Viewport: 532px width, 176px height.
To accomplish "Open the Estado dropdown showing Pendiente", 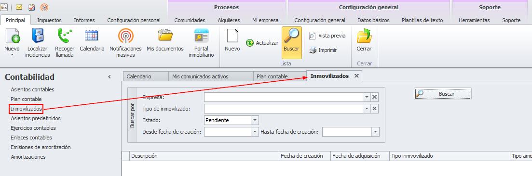I will (255, 120).
